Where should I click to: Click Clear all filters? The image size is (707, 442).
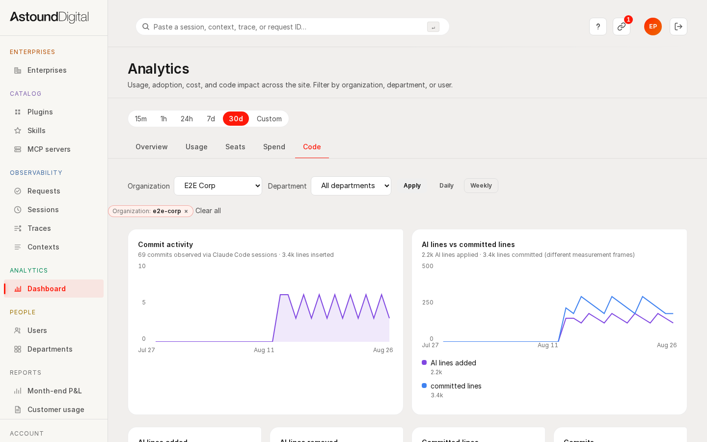(x=208, y=211)
